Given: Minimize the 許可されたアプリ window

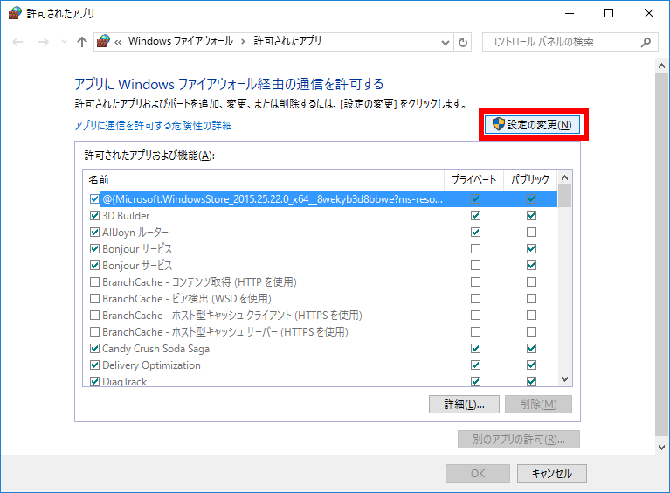Looking at the screenshot, I should (570, 13).
